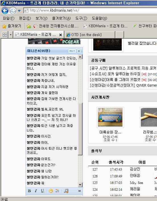
Task: Open the colorful keyboard photo thumbnail
Action: pos(110,117)
